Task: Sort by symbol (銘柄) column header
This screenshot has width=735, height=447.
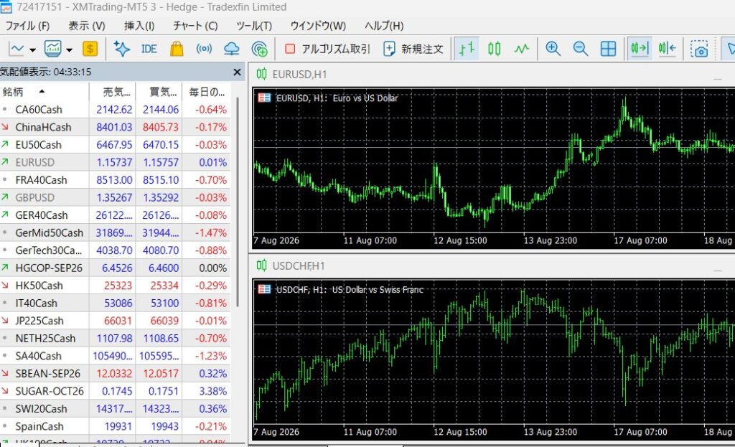Action: (45, 92)
